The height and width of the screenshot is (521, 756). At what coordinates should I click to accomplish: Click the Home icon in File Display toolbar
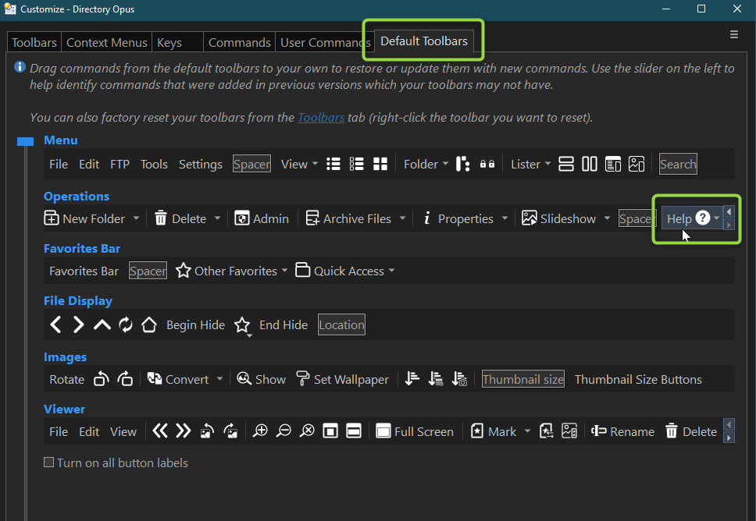tap(149, 325)
